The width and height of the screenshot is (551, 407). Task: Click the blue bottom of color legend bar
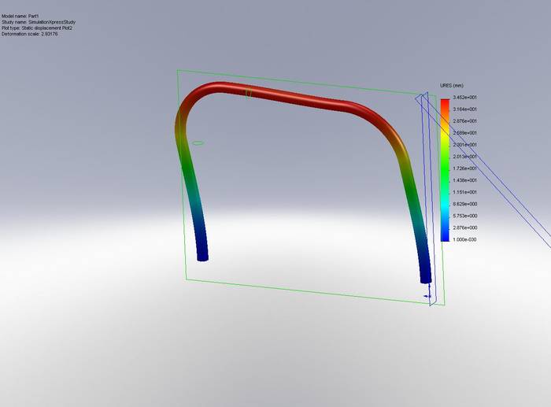click(445, 235)
